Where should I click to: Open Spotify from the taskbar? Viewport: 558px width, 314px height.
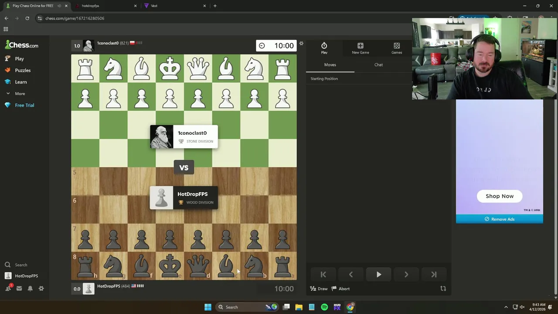pyautogui.click(x=324, y=307)
